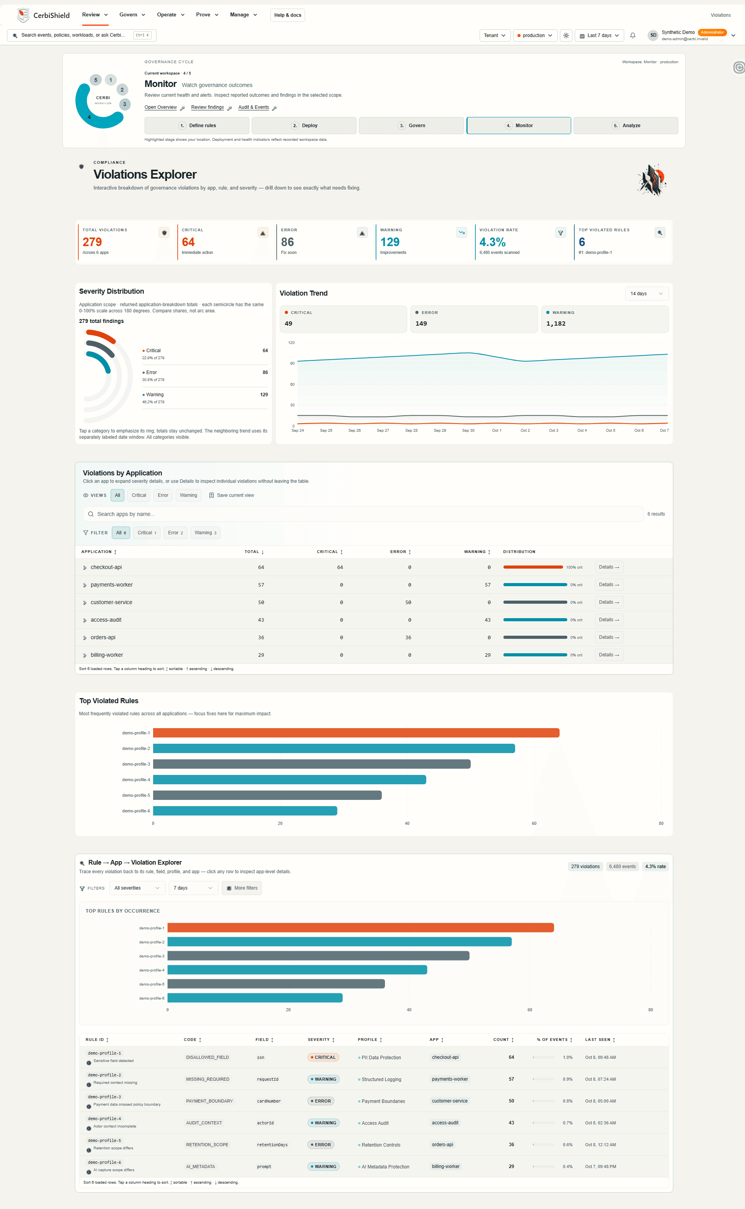
Task: Open the production environment dropdown
Action: (x=535, y=35)
